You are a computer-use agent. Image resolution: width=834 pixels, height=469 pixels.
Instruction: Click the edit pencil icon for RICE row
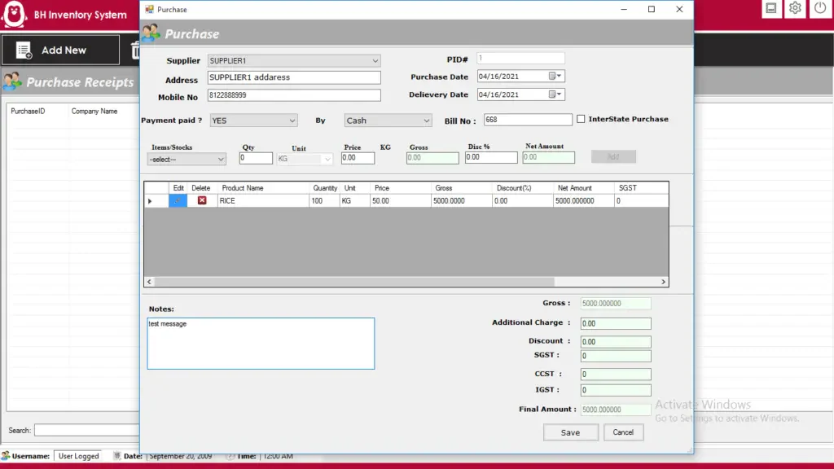178,200
